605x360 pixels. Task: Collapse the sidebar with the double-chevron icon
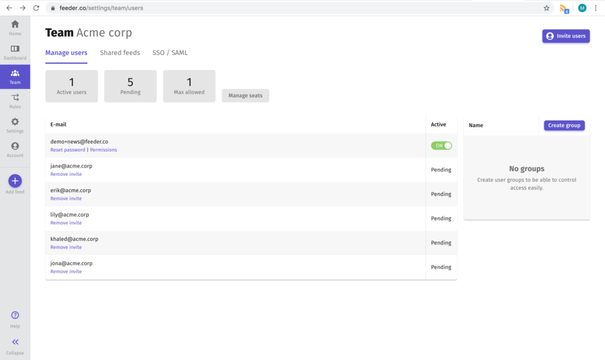click(15, 342)
